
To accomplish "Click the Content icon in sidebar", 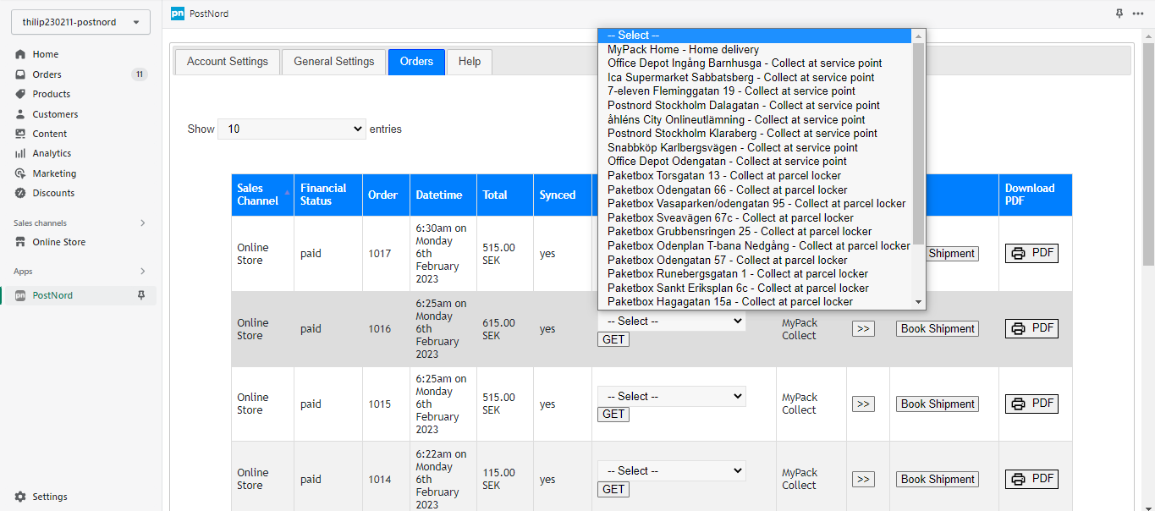I will point(20,134).
